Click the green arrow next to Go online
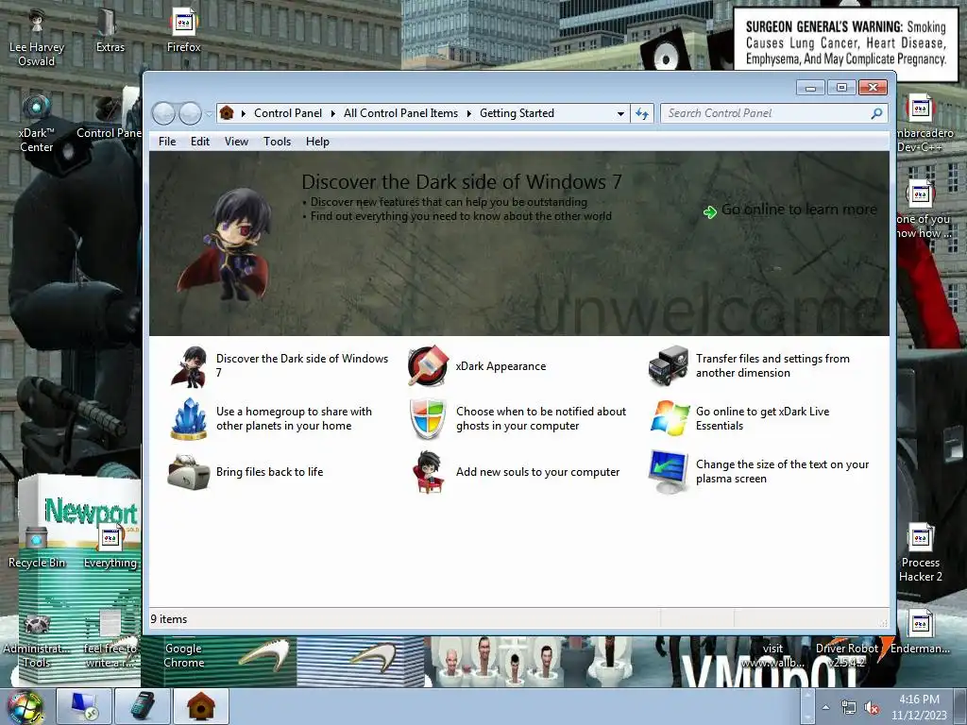The image size is (967, 725). pyautogui.click(x=710, y=212)
